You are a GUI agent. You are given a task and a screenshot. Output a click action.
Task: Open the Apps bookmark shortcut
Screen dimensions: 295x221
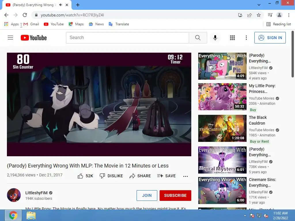click(x=12, y=24)
